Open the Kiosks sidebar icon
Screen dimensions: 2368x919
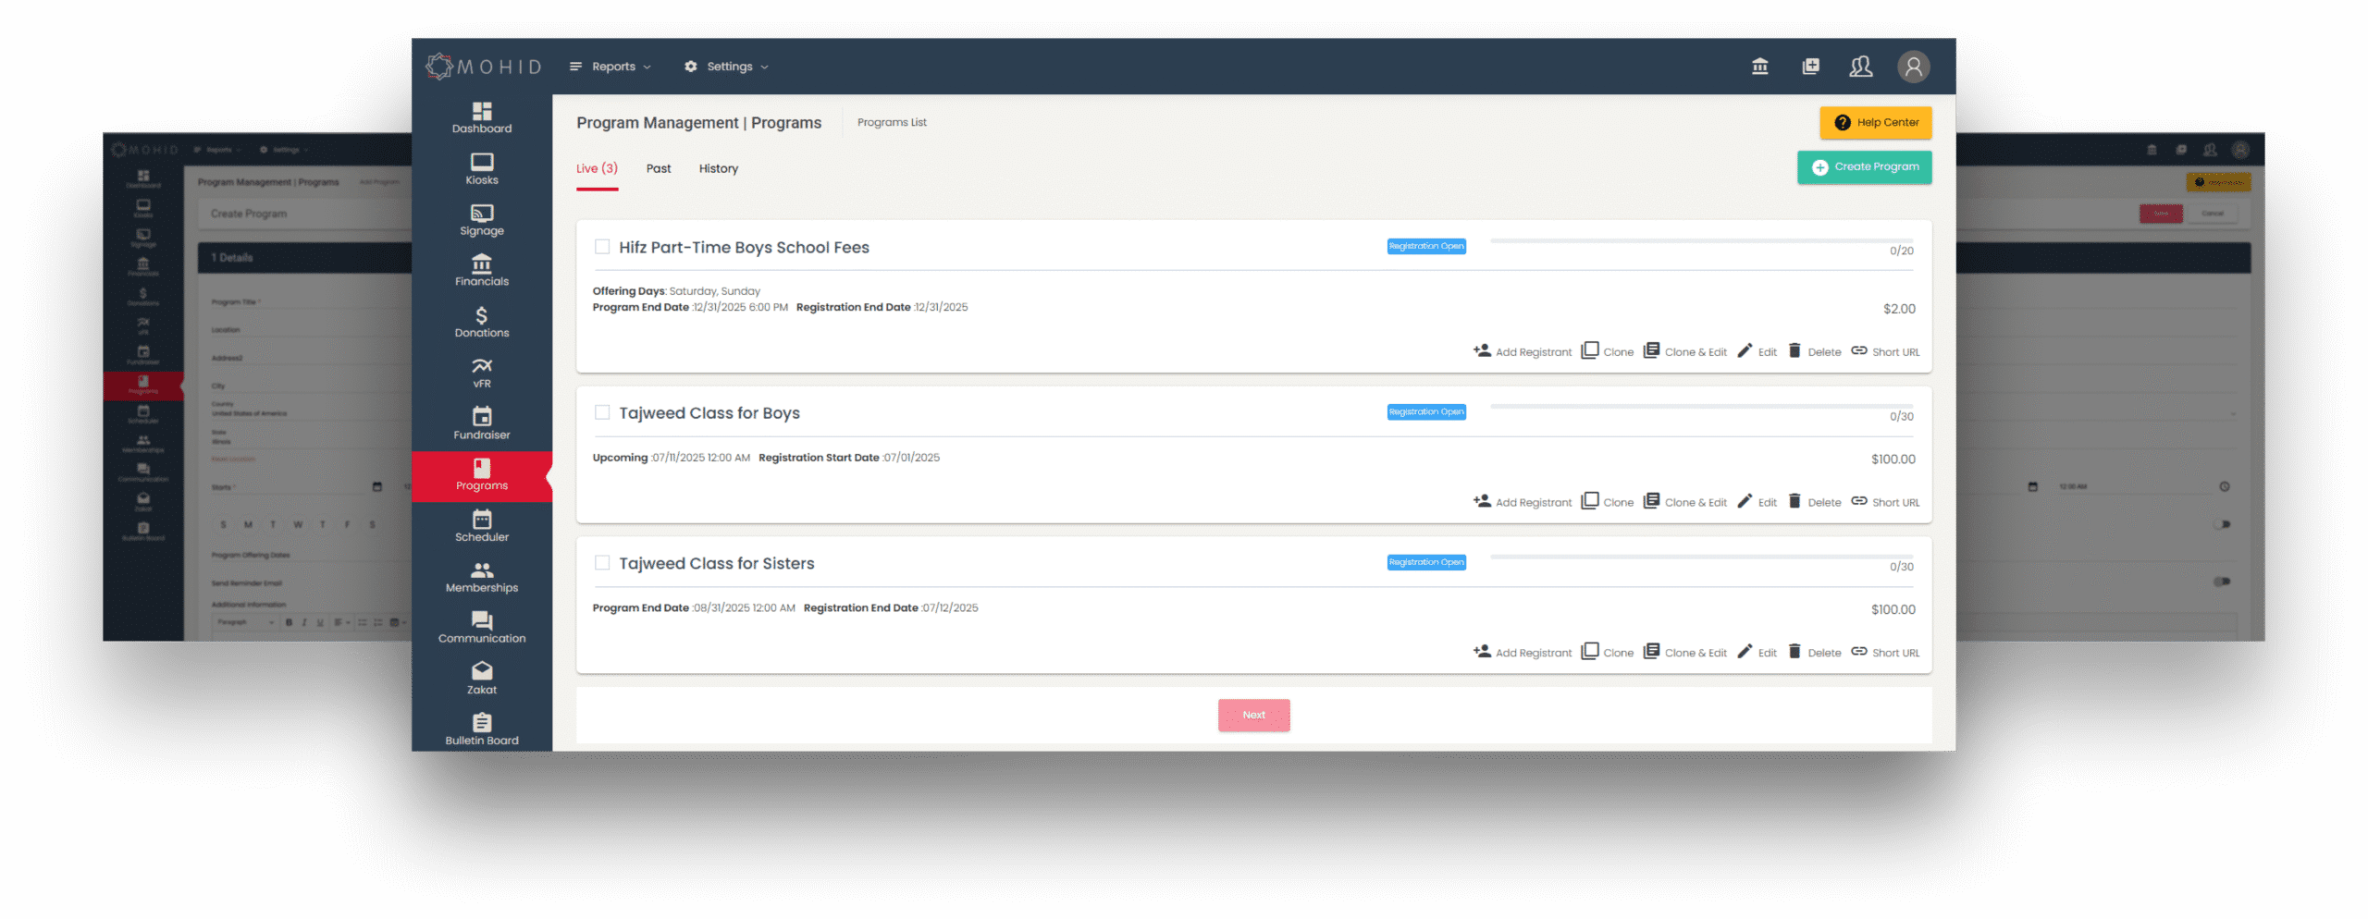tap(481, 169)
